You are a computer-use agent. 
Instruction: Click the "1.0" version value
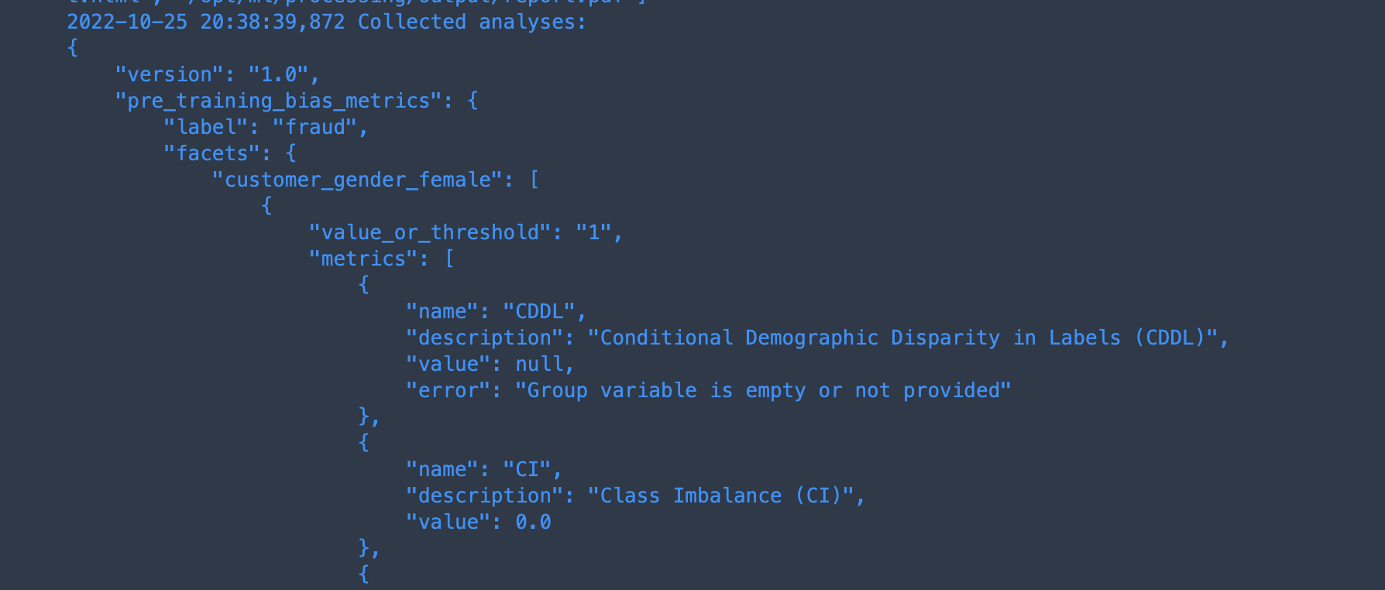tap(278, 74)
